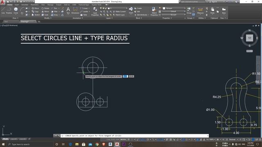Switch to the Parametric ribbon tab
262x147 pixels.
34,4
